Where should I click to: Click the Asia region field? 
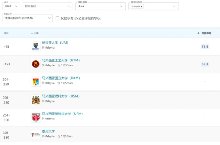pos(100,6)
